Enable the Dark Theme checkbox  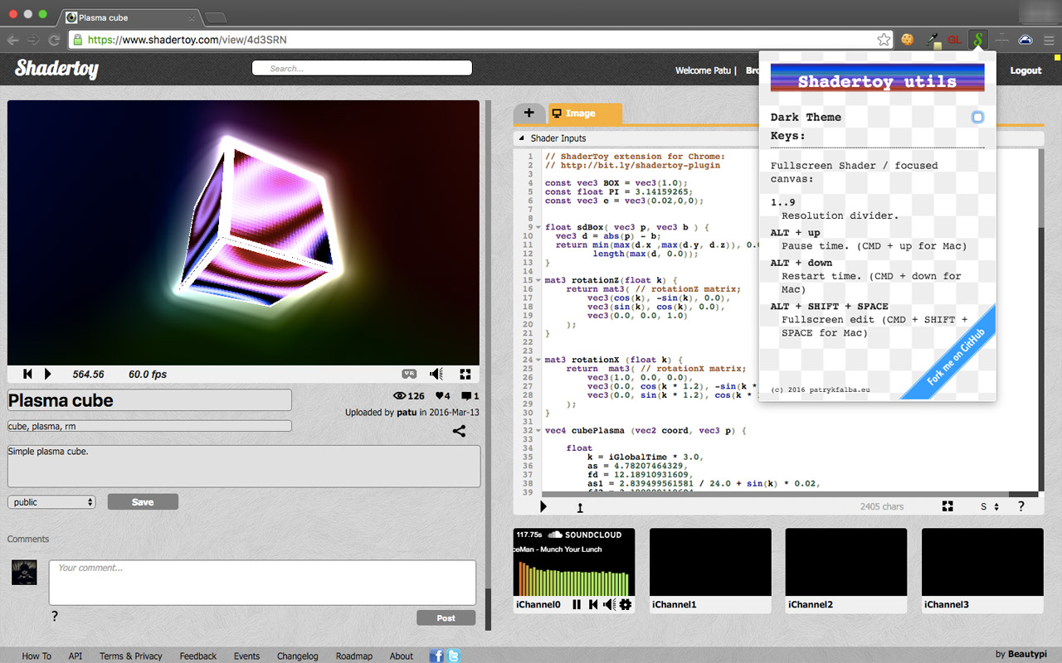(x=976, y=118)
